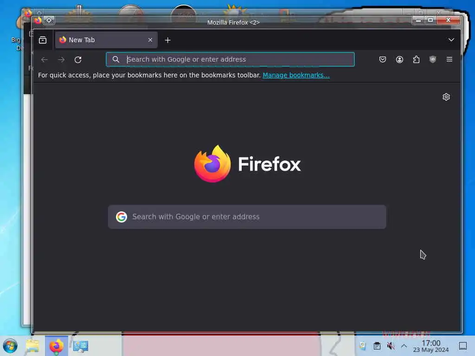Expand hidden system tray icons arrow

404,346
